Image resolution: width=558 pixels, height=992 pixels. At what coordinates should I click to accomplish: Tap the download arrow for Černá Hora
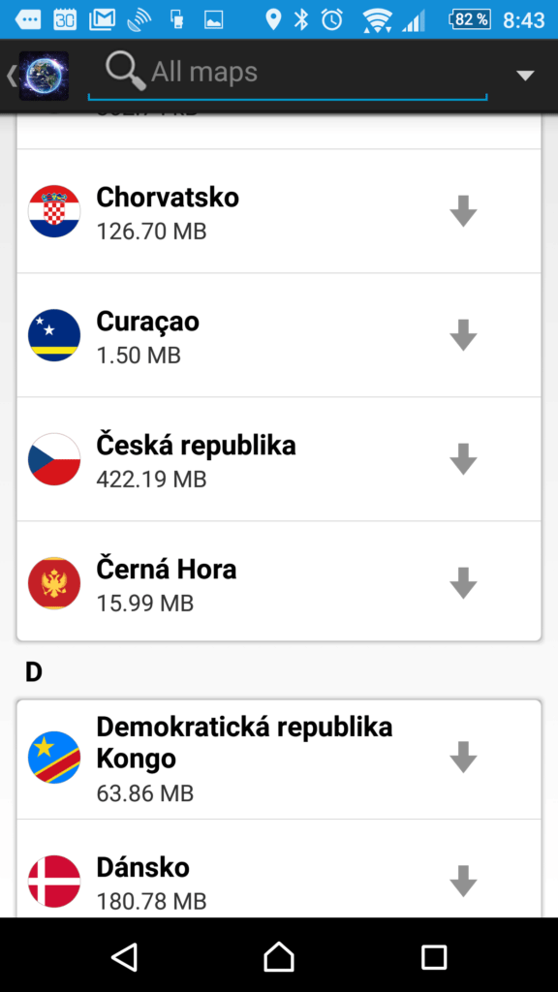coord(463,583)
